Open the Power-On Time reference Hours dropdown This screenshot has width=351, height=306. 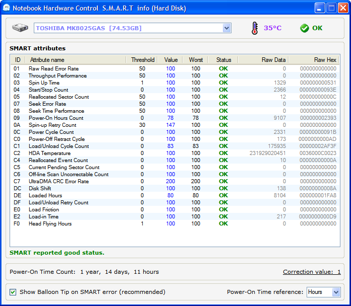click(336, 292)
